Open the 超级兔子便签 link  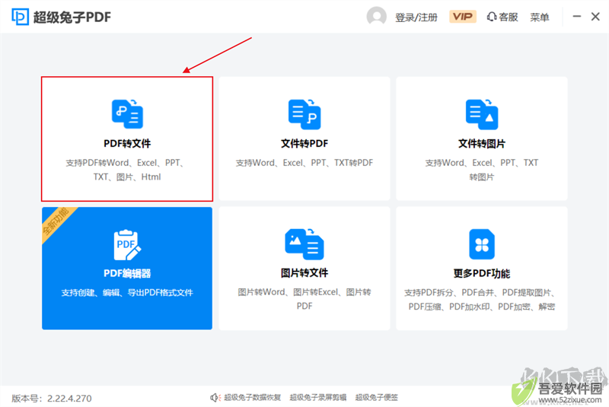click(377, 398)
